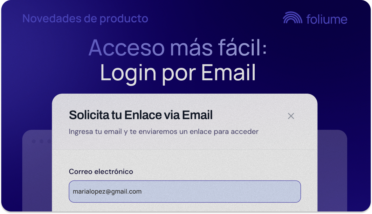
Task: Click the foliume wordmark text
Action: [x=327, y=19]
